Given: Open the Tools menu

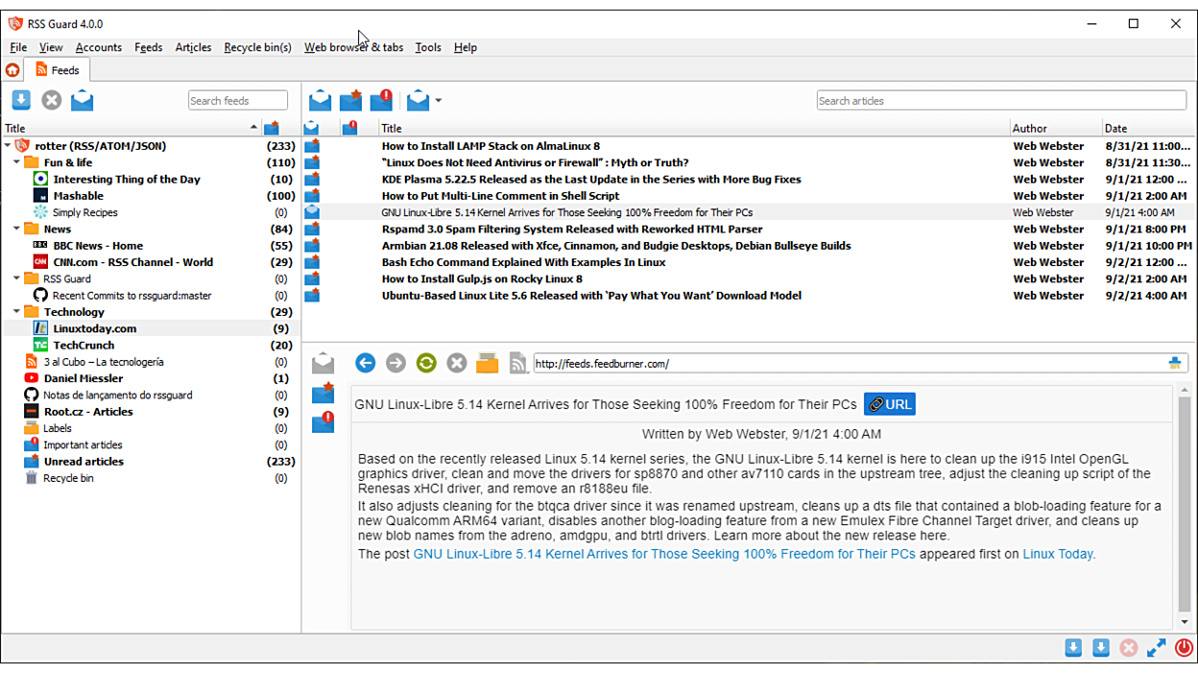Looking at the screenshot, I should (428, 47).
